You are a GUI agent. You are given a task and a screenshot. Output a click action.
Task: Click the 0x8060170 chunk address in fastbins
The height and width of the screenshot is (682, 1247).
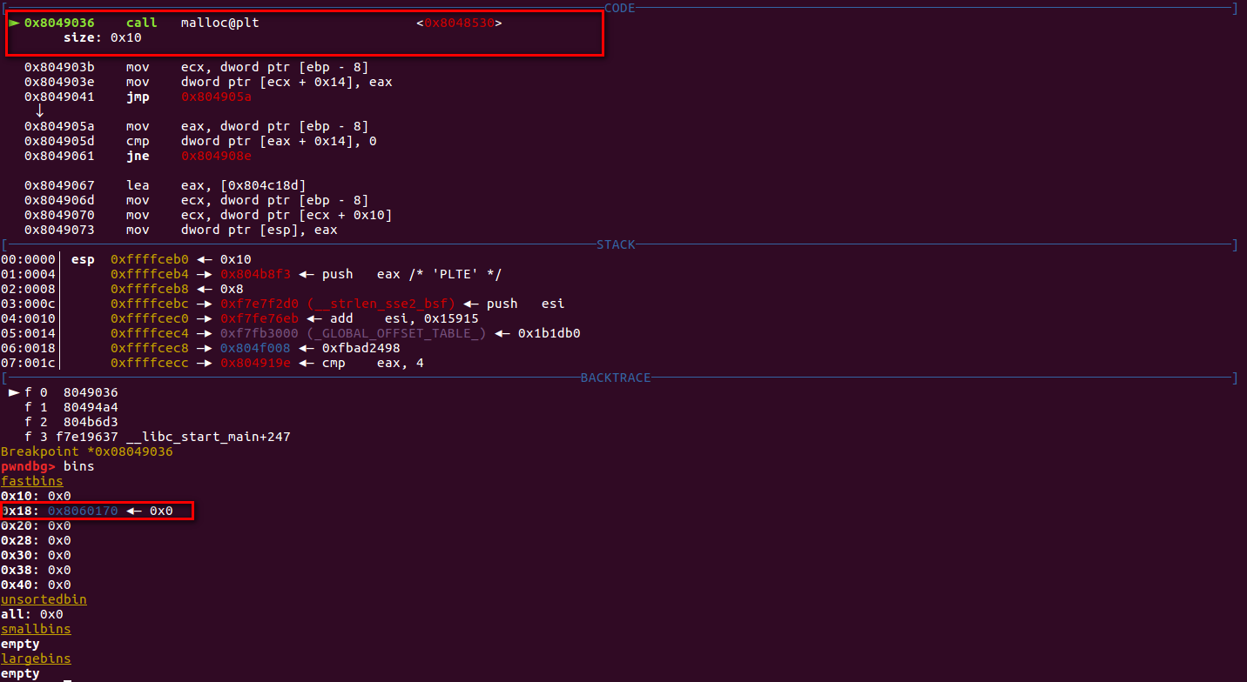click(x=83, y=511)
